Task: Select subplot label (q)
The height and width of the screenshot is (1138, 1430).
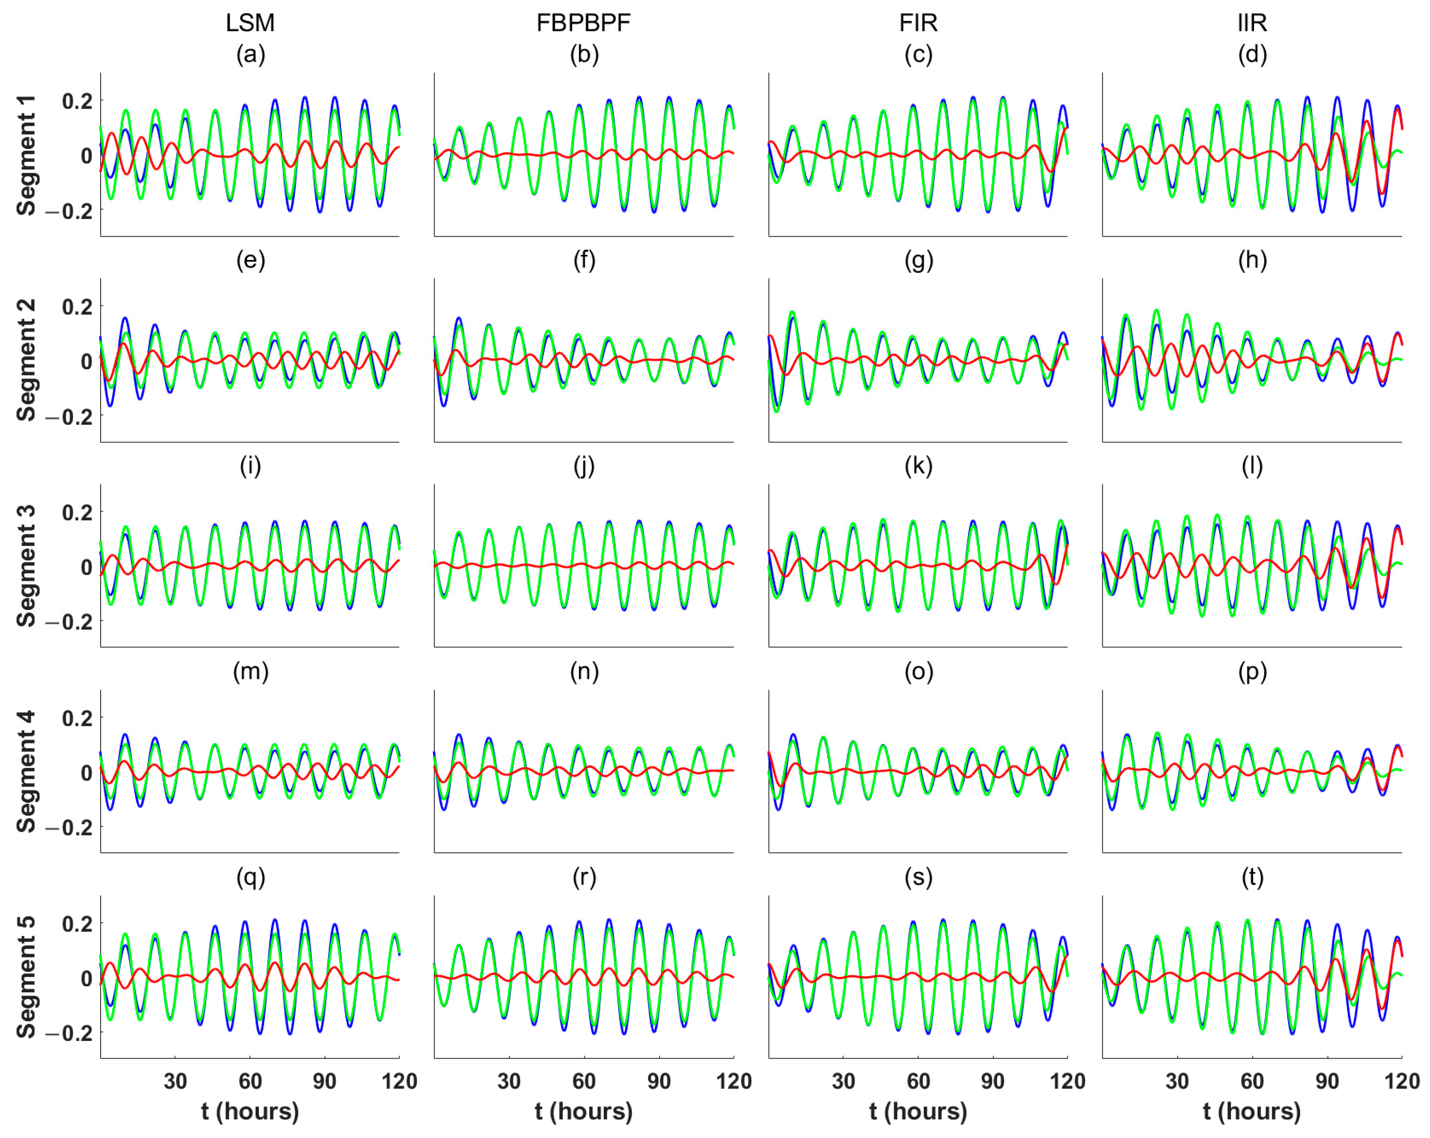Action: 251,877
